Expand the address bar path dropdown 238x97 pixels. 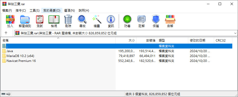(x=235, y=33)
